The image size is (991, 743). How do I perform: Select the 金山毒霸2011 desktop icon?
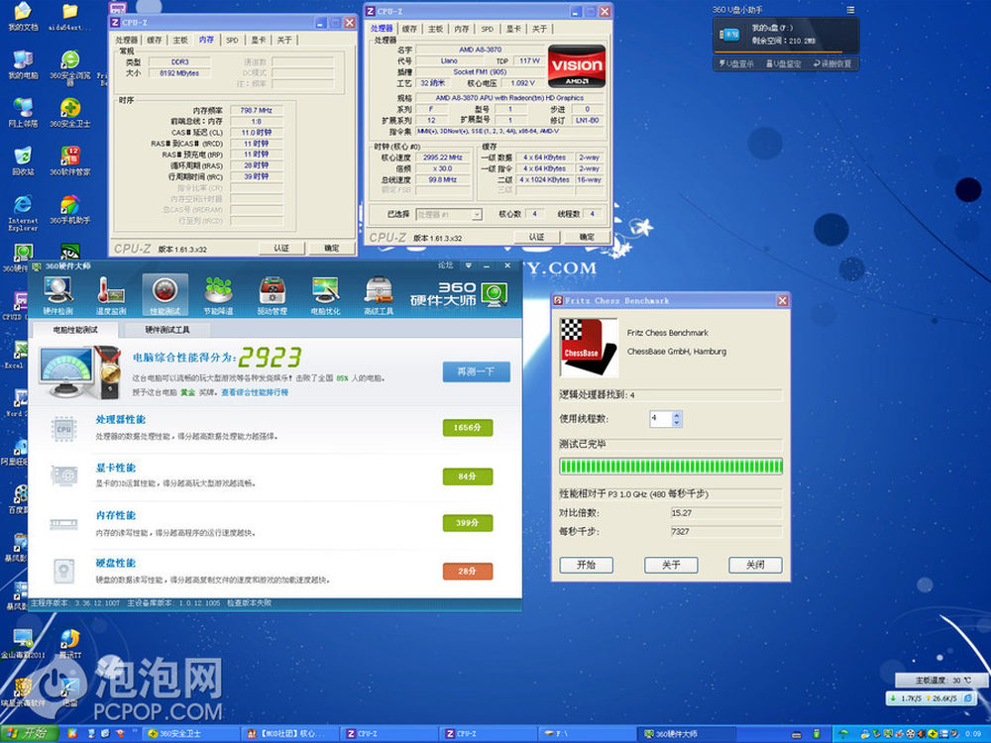(23, 643)
